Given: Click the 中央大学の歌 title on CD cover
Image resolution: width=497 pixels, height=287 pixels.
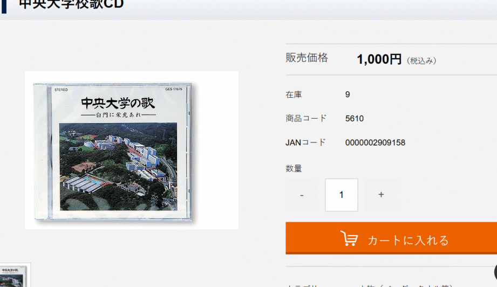Looking at the screenshot, I should (118, 103).
